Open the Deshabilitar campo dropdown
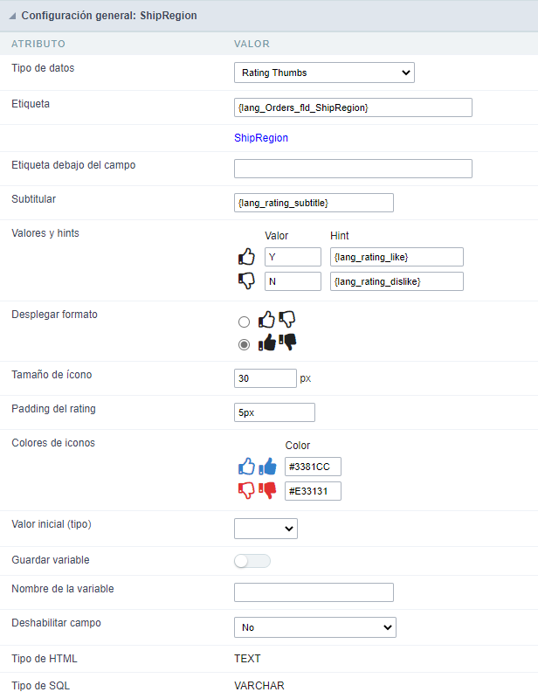The width and height of the screenshot is (538, 699). click(x=313, y=626)
